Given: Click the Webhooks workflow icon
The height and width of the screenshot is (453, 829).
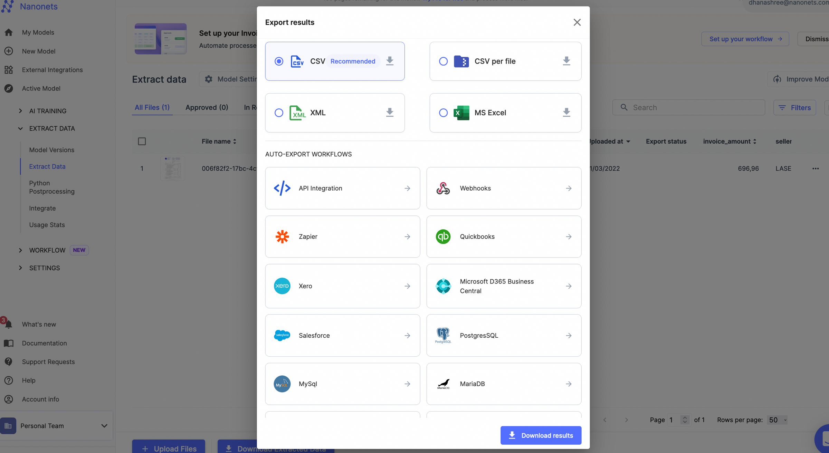Looking at the screenshot, I should point(443,188).
